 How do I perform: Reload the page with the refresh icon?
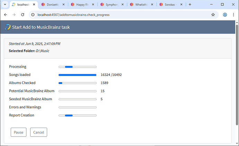[x=23, y=15]
